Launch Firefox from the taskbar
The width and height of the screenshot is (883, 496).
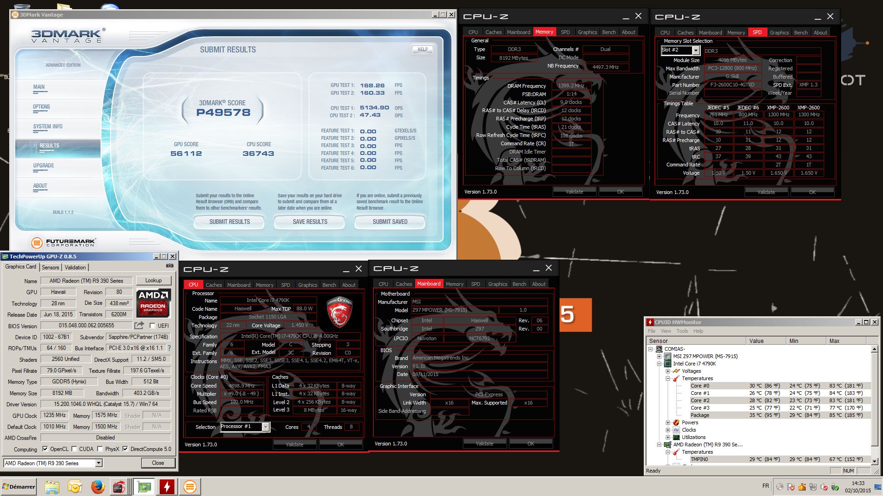[98, 487]
